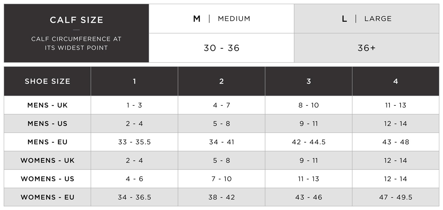
Task: Click the 42 - 44.5 Mens EU cell
Action: (x=309, y=142)
